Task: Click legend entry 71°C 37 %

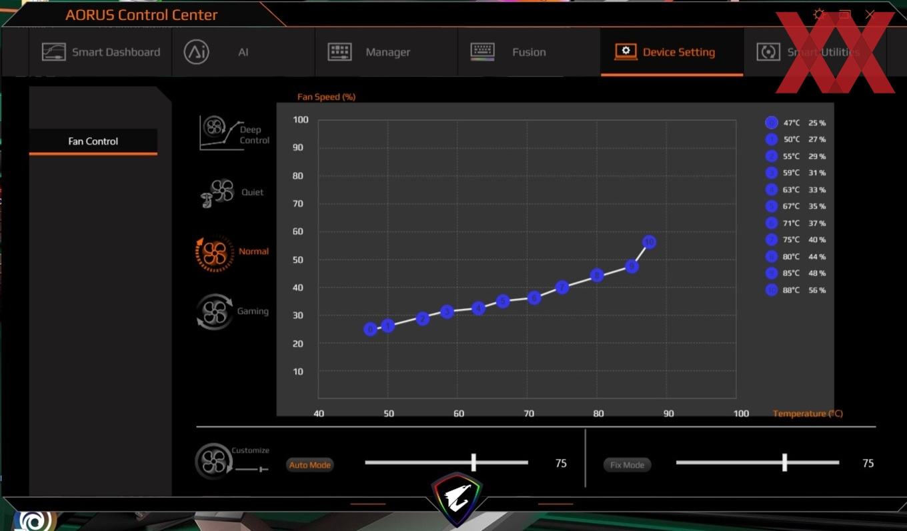Action: click(796, 223)
